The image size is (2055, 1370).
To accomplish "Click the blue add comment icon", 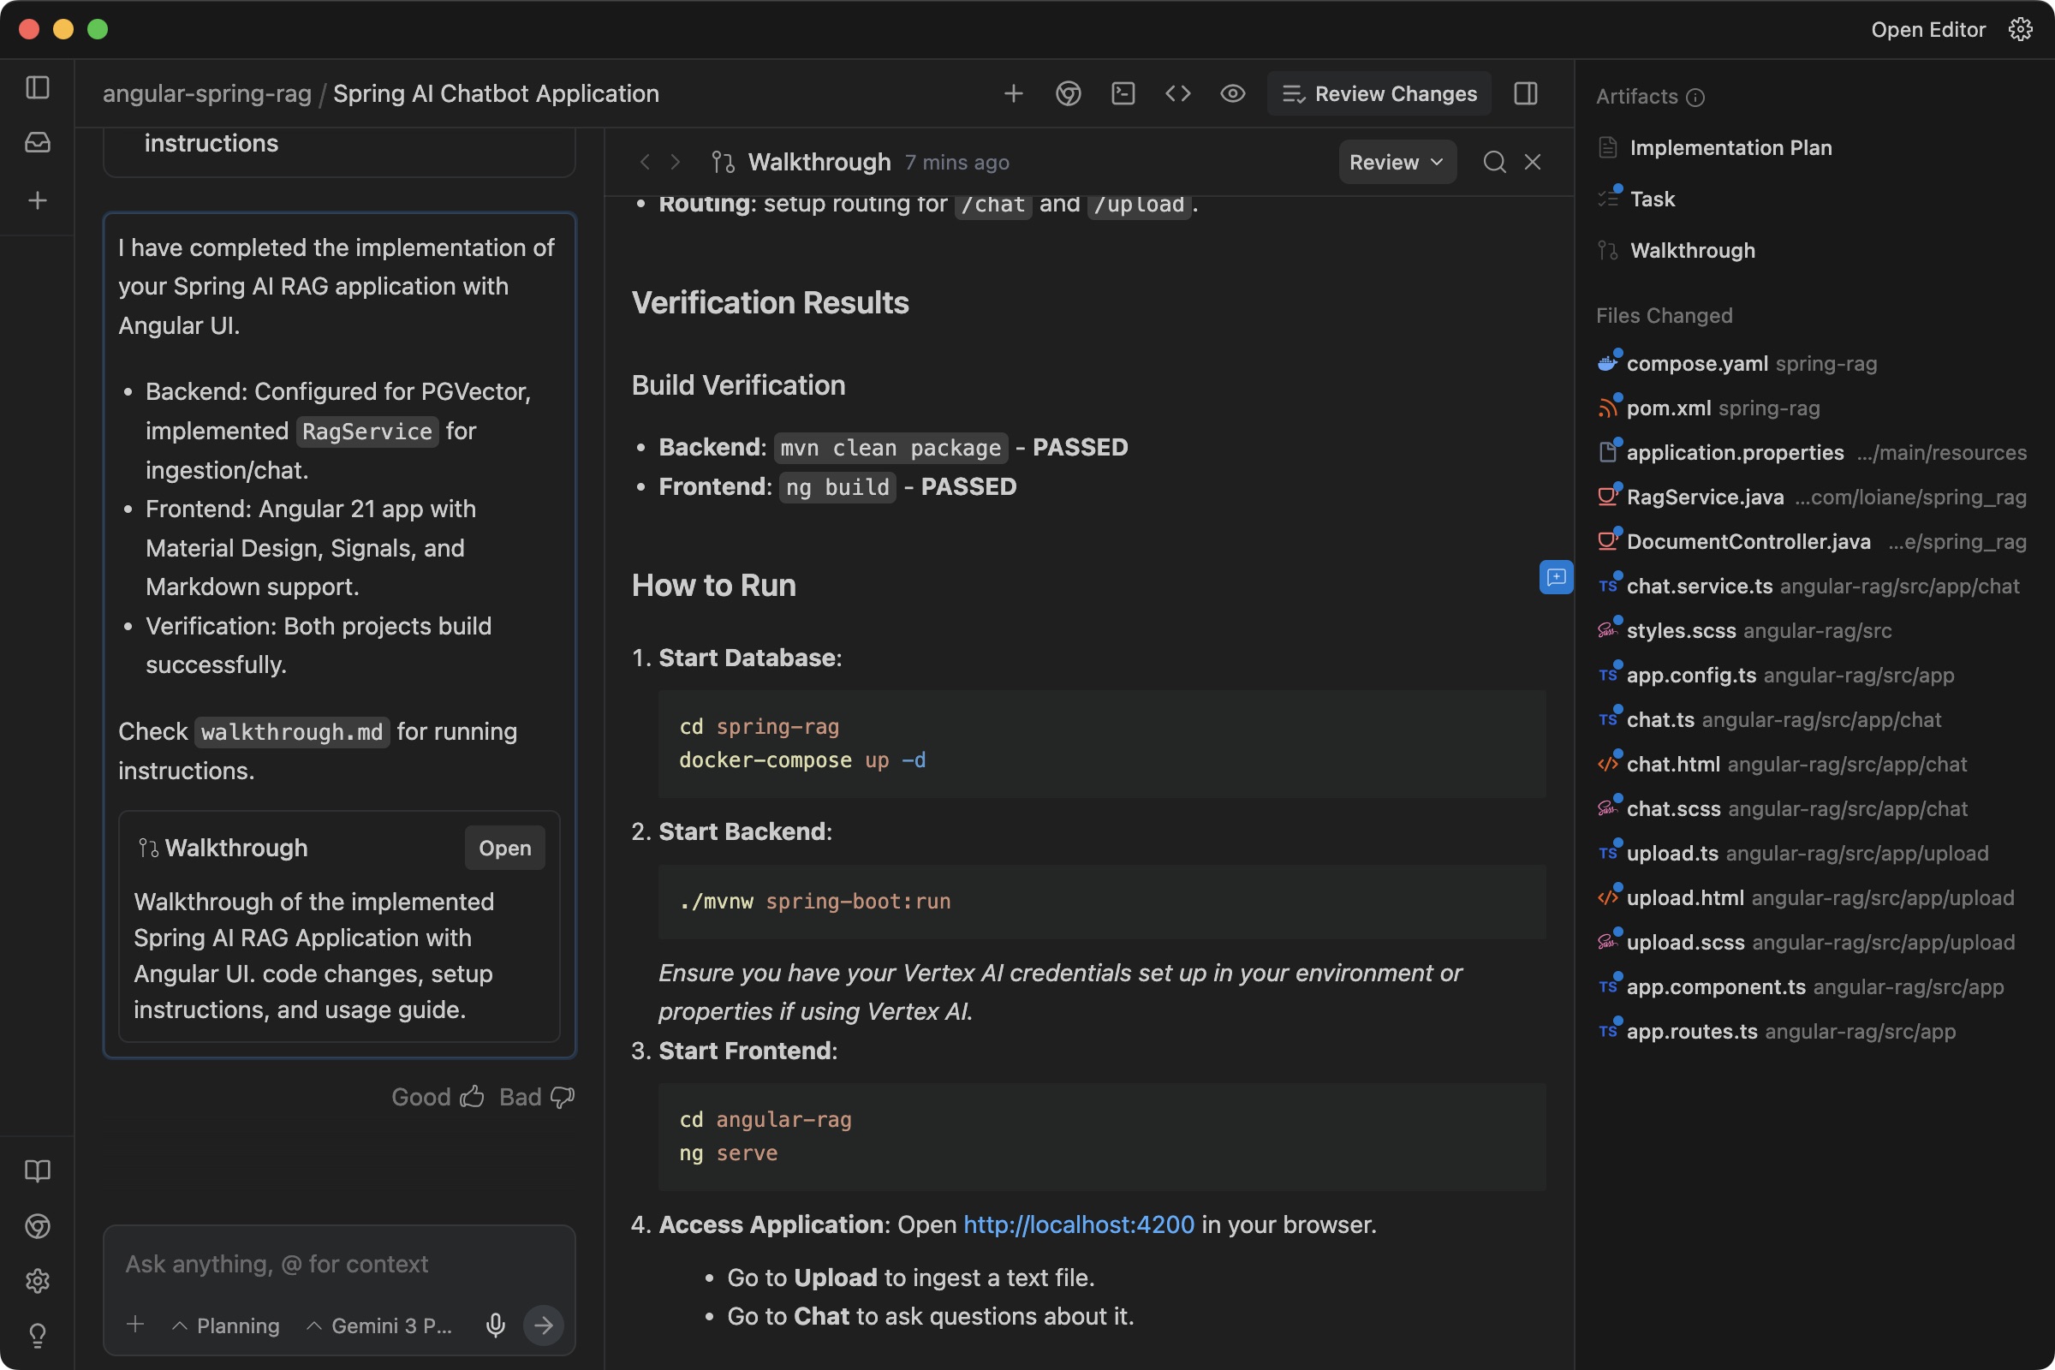I will point(1556,576).
